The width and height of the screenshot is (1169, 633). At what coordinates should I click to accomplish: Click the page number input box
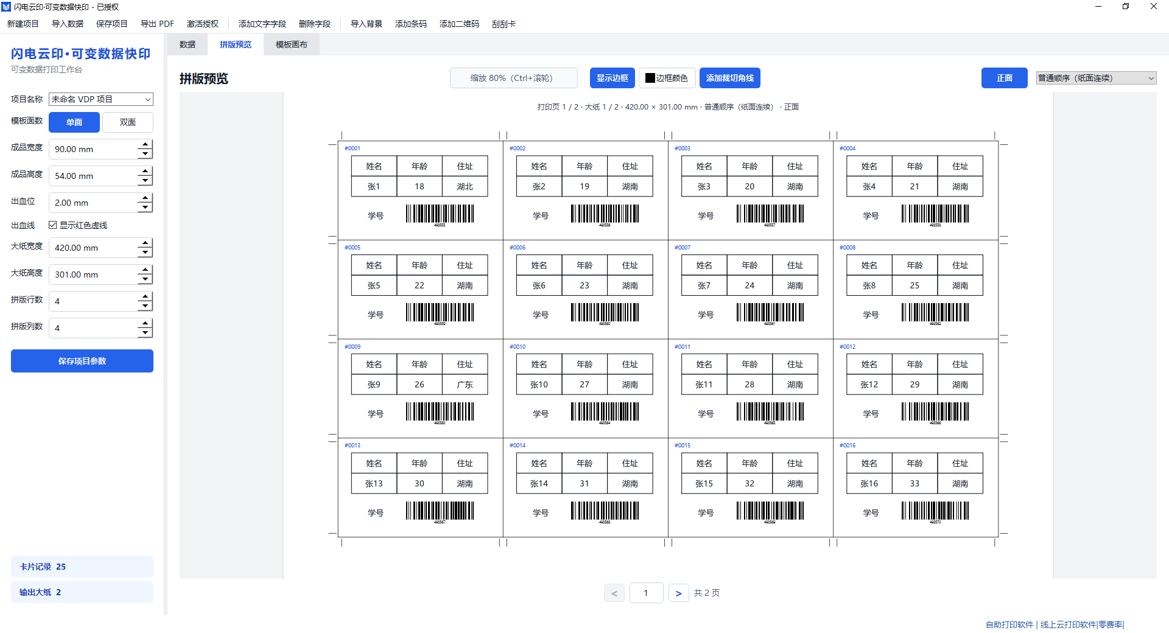pos(646,593)
